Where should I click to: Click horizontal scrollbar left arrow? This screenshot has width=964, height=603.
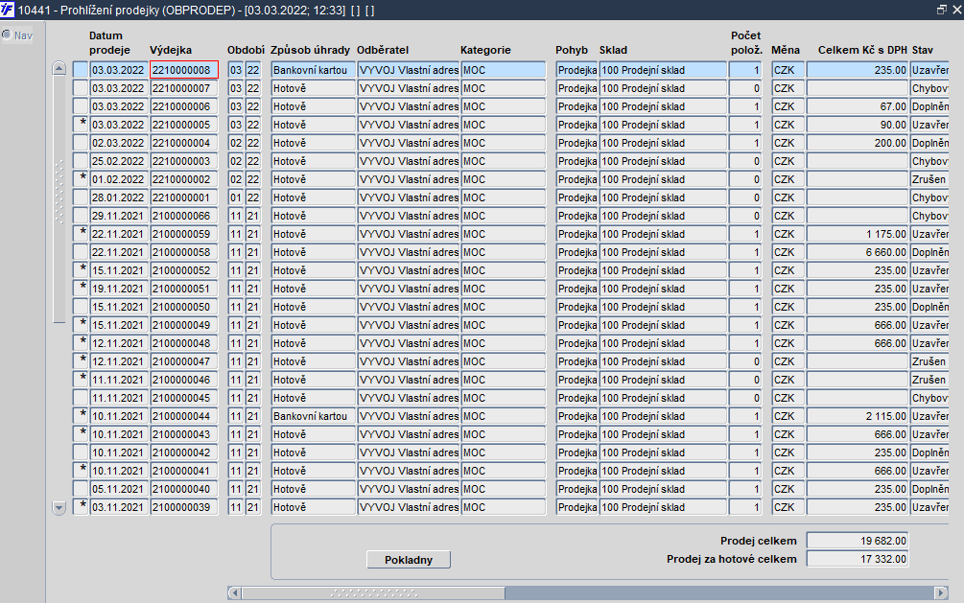(234, 593)
